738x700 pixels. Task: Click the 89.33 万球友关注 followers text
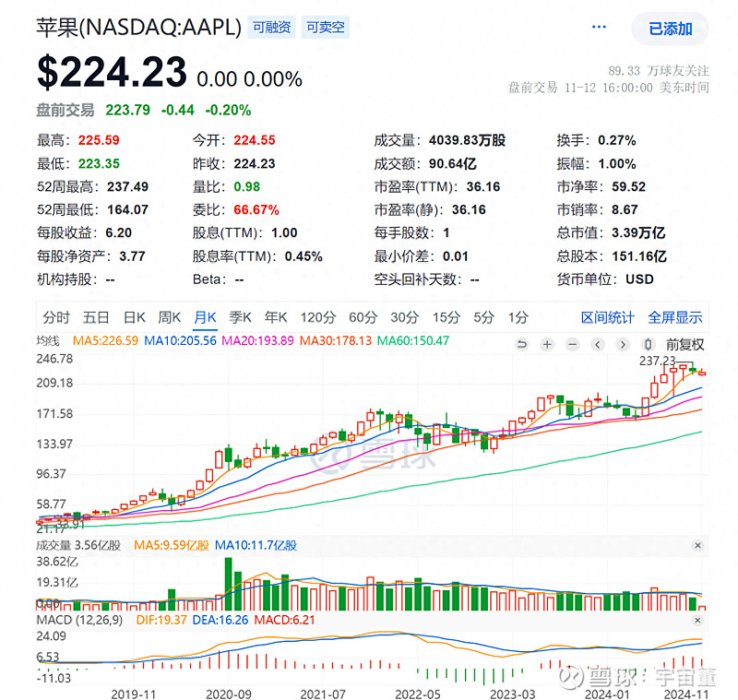[x=659, y=71]
